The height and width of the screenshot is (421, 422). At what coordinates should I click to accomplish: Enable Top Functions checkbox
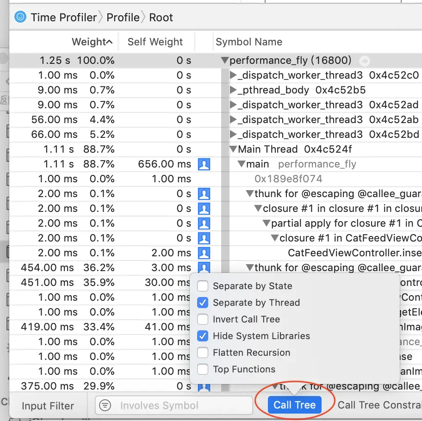pyautogui.click(x=203, y=369)
